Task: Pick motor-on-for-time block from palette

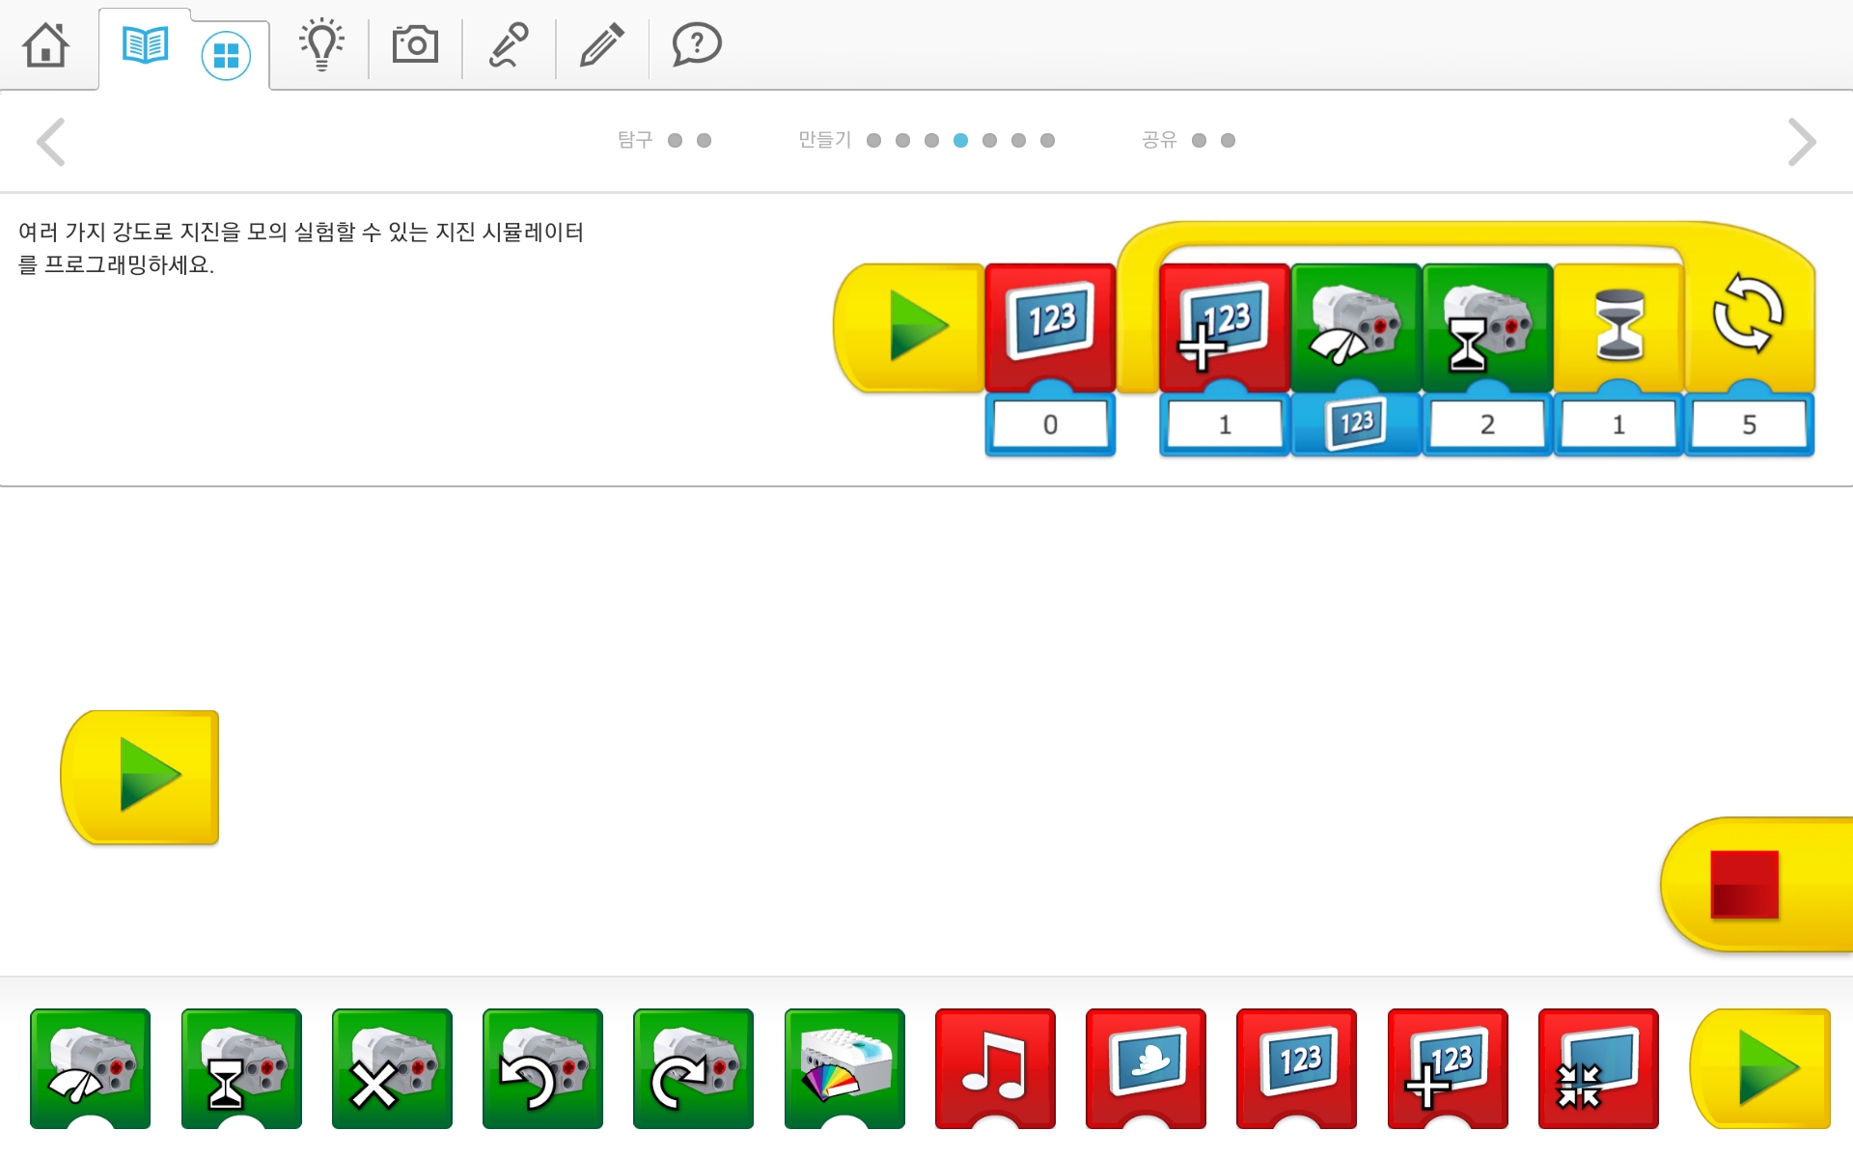Action: (241, 1068)
